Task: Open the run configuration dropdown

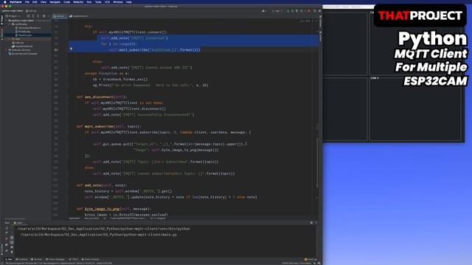Action: tap(277, 11)
